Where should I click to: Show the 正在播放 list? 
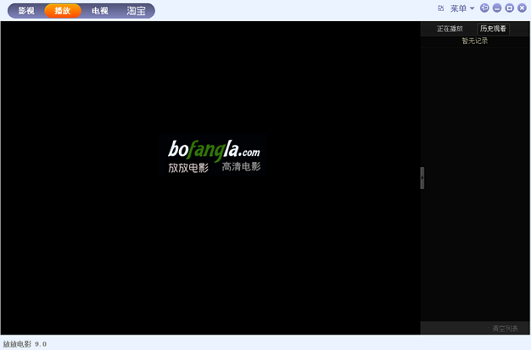(450, 29)
